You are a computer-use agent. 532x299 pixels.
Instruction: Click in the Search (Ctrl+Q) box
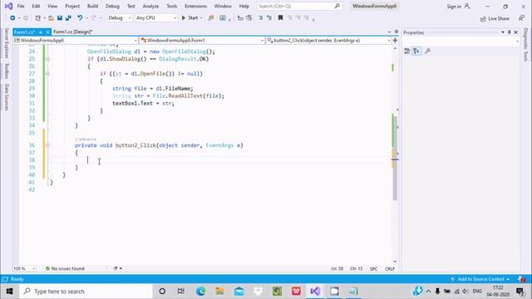coord(299,6)
